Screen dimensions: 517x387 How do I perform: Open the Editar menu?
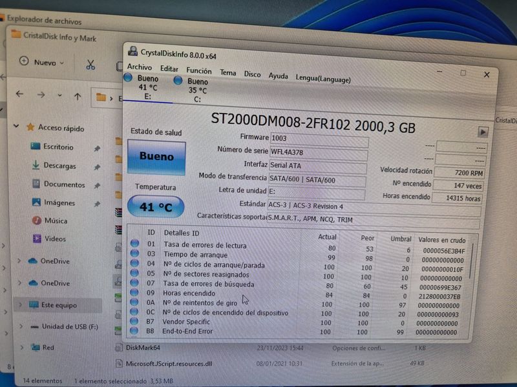tap(169, 69)
